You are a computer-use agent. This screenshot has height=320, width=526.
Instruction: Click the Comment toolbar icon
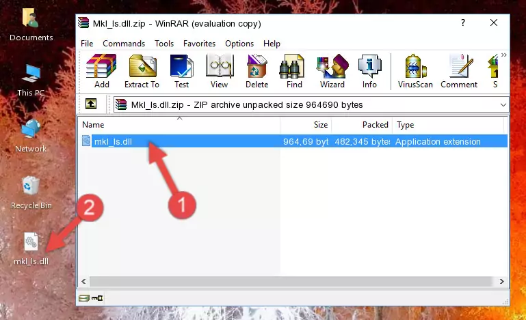tap(459, 71)
